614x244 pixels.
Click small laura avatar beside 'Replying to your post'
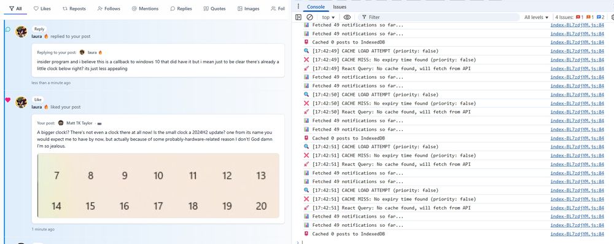click(82, 52)
